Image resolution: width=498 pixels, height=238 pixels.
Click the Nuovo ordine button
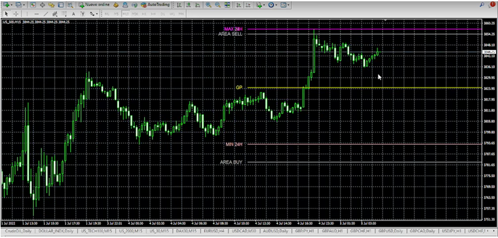[x=94, y=5]
